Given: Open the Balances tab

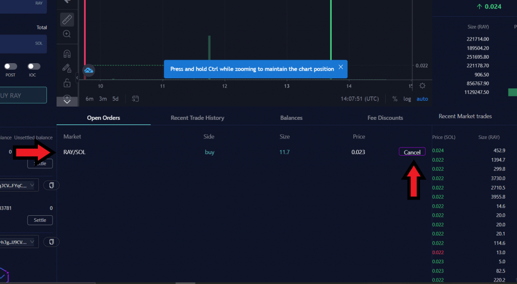Looking at the screenshot, I should click(291, 118).
